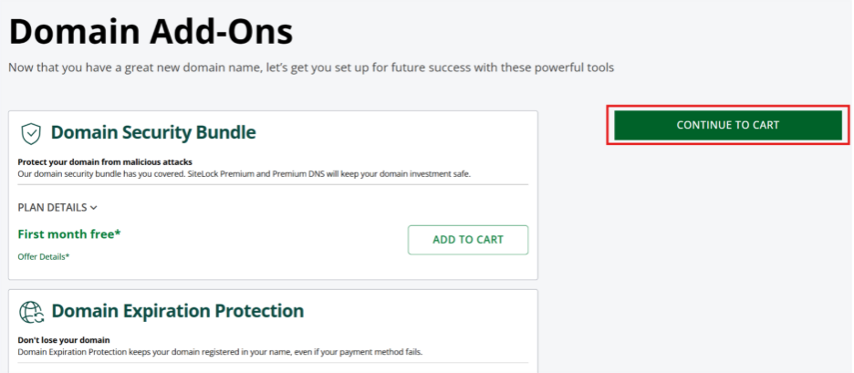The image size is (854, 373).
Task: Expand the Plan Details section
Action: 52,208
